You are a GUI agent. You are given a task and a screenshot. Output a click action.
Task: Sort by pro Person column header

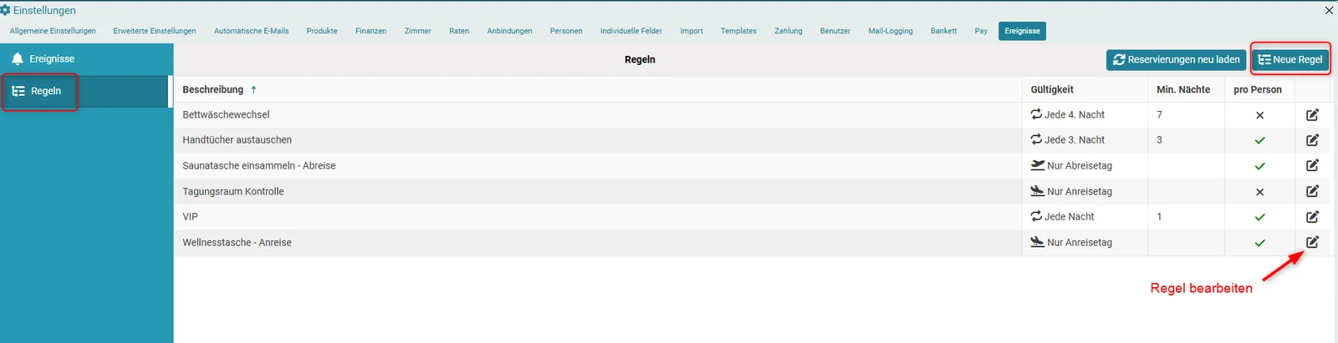[x=1258, y=89]
